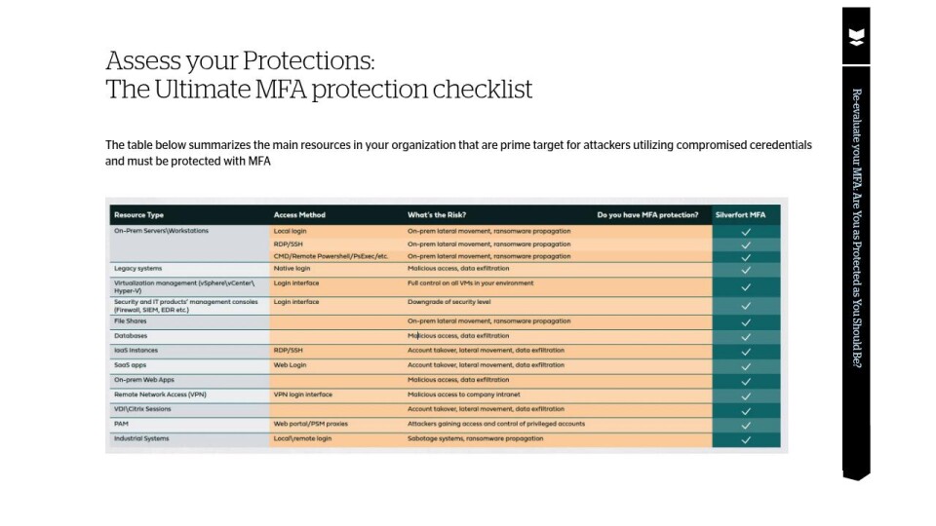Click the 'Access Method' column header
The image size is (936, 526).
coord(299,214)
